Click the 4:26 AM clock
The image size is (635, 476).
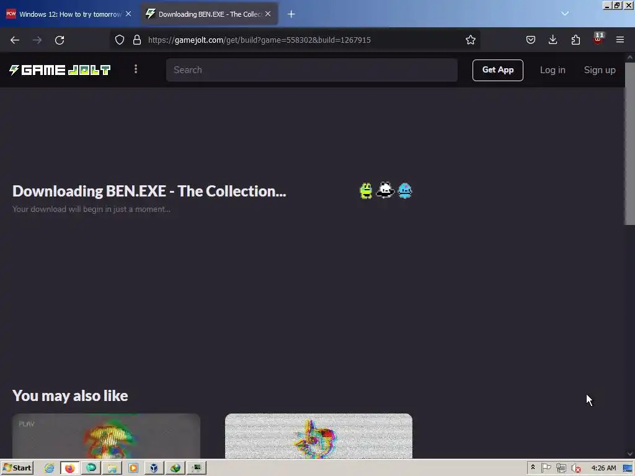603,468
